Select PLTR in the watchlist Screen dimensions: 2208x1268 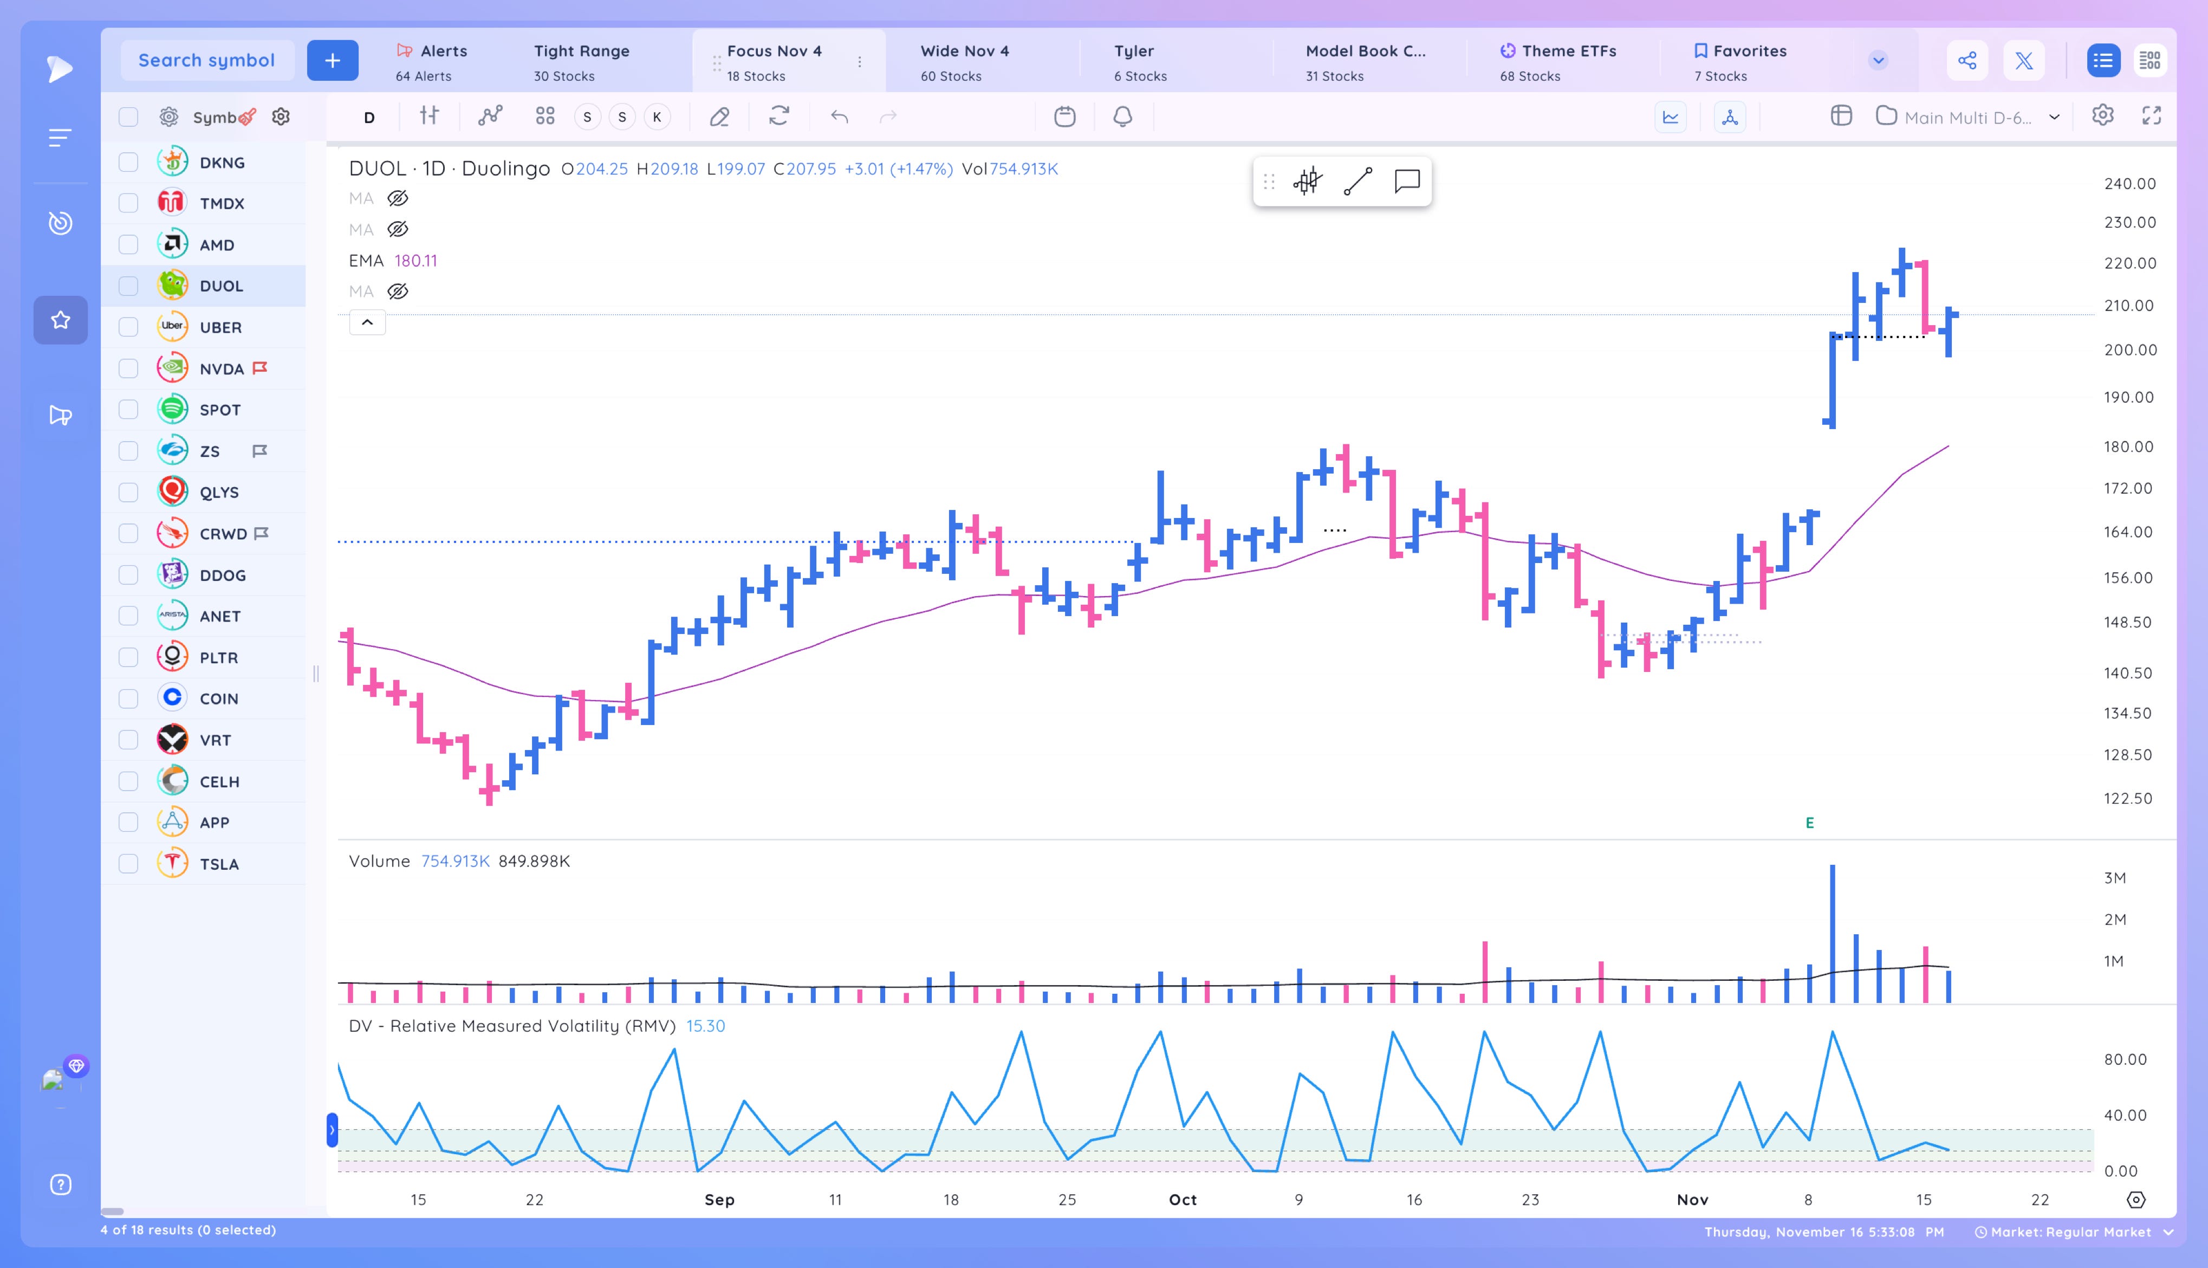pos(203,657)
